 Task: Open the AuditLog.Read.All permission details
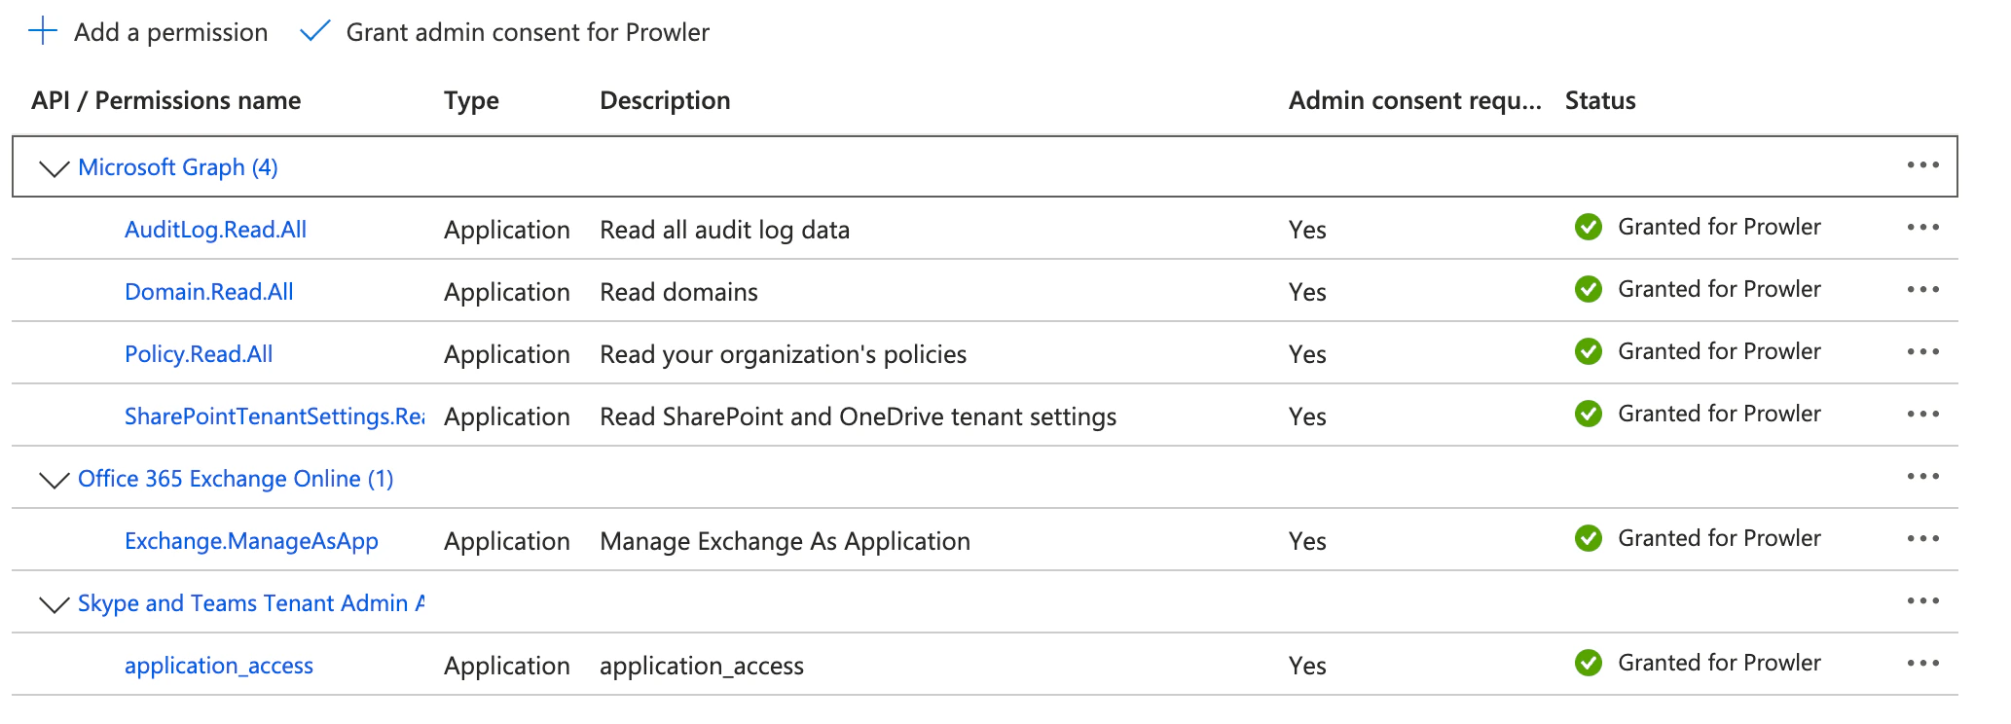[216, 230]
